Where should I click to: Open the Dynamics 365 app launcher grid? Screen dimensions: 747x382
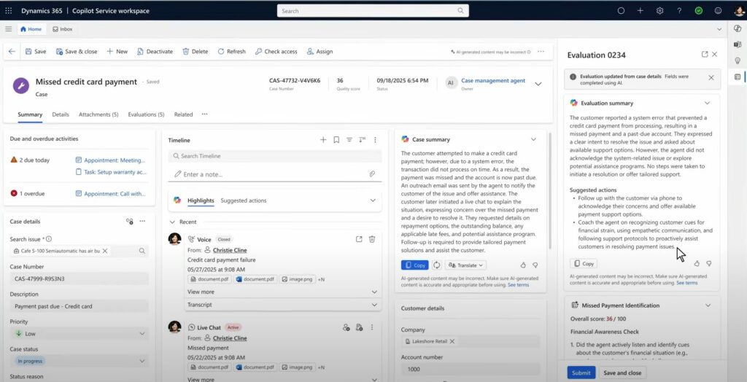(9, 11)
